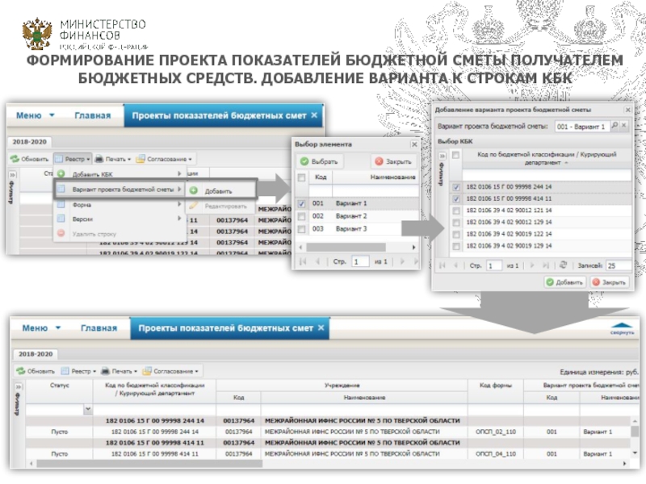The width and height of the screenshot is (646, 484).
Task: Check 182 0106 39 4 02 90012 121 14 row
Action: point(455,211)
